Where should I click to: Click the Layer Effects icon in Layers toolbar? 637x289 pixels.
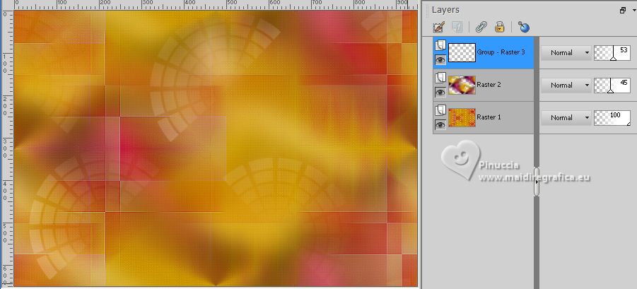tap(457, 27)
